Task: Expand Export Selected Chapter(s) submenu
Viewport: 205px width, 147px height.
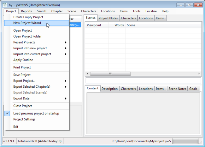Action: point(66,87)
